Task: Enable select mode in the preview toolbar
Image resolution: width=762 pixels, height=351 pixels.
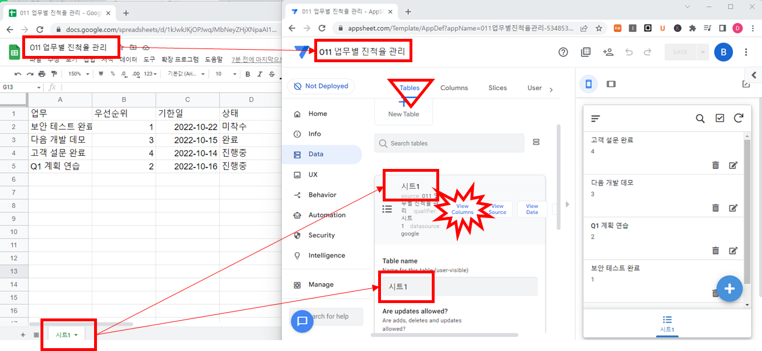Action: coord(720,119)
